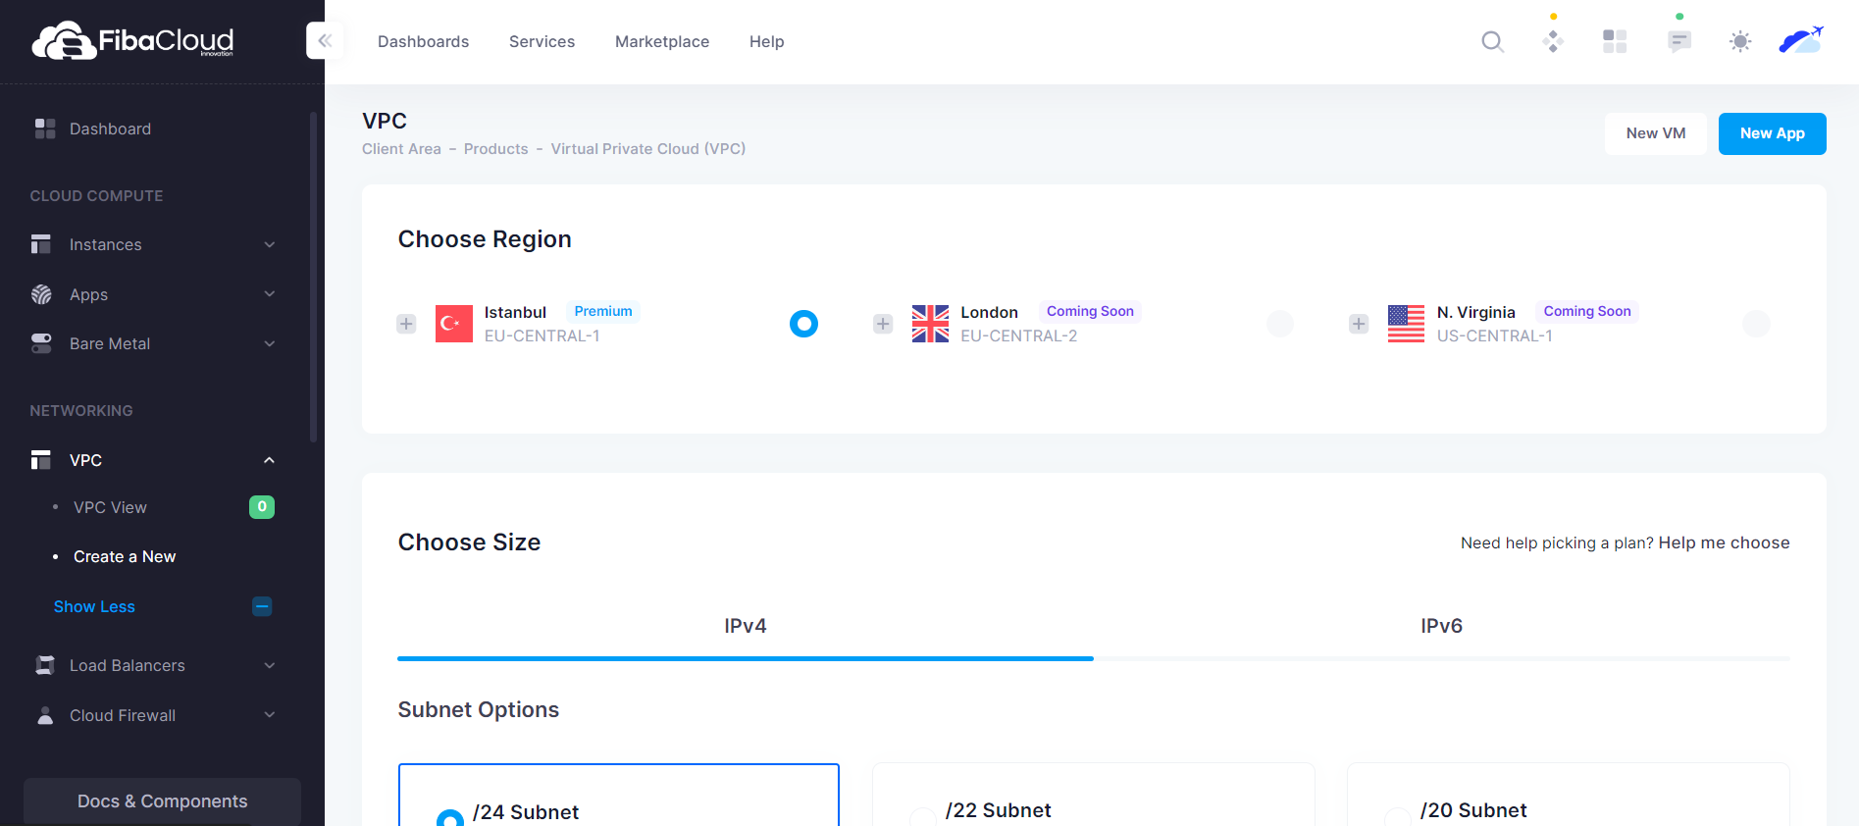Click the Apps sidebar icon
This screenshot has width=1859, height=826.
pyautogui.click(x=41, y=294)
